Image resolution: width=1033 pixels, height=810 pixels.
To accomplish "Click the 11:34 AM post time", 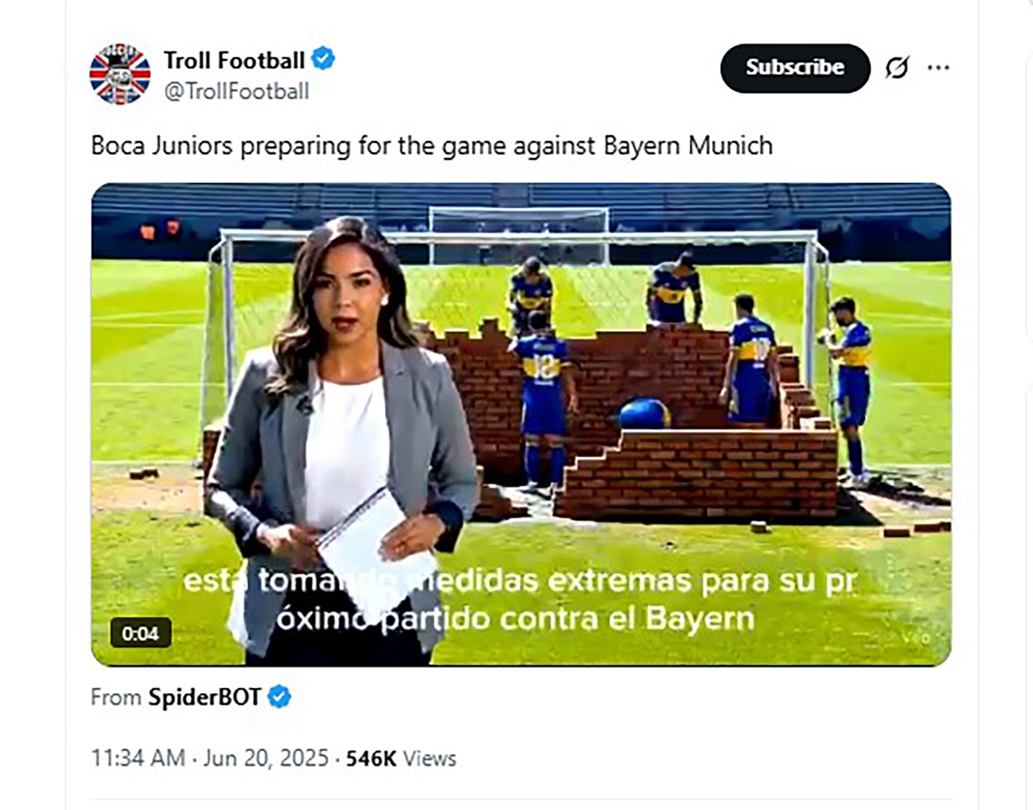I will click(x=138, y=758).
